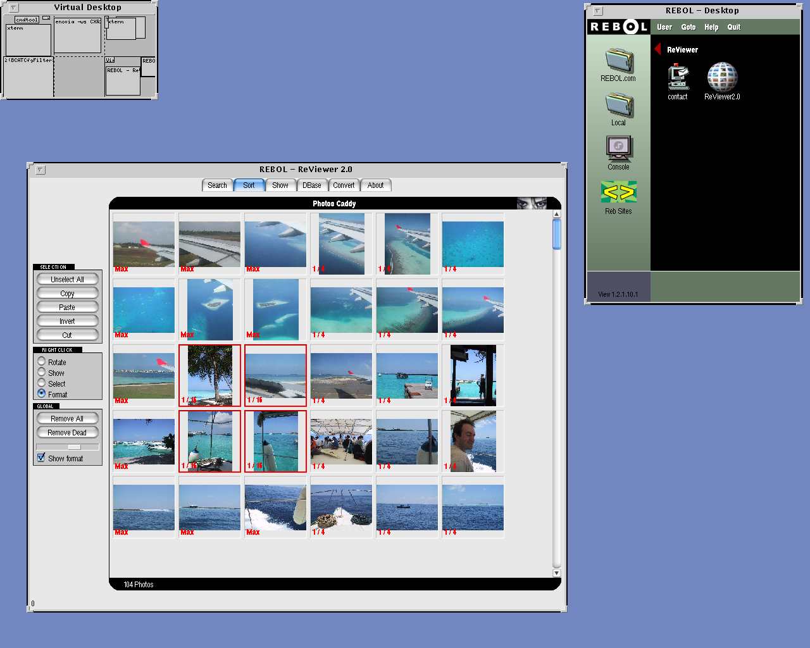Select the Show right-click radio option
The width and height of the screenshot is (810, 648).
[42, 372]
